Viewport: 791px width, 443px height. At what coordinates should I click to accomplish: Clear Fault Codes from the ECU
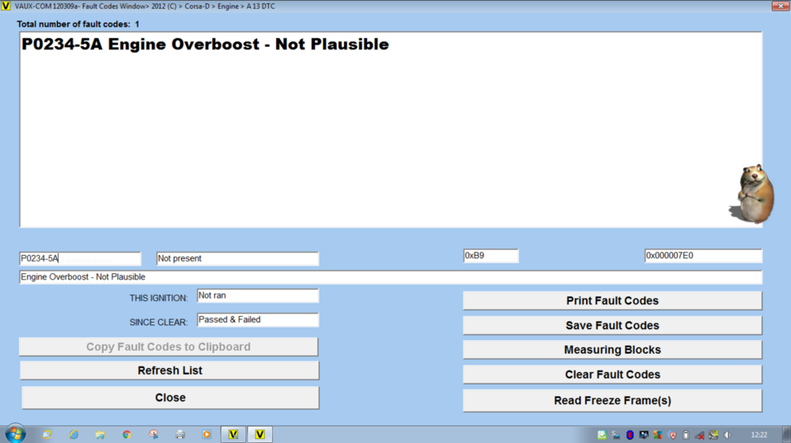(x=612, y=374)
